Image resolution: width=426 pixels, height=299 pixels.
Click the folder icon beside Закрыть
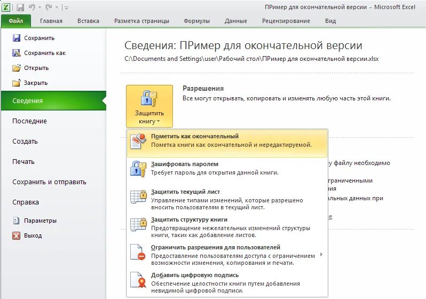pyautogui.click(x=17, y=83)
